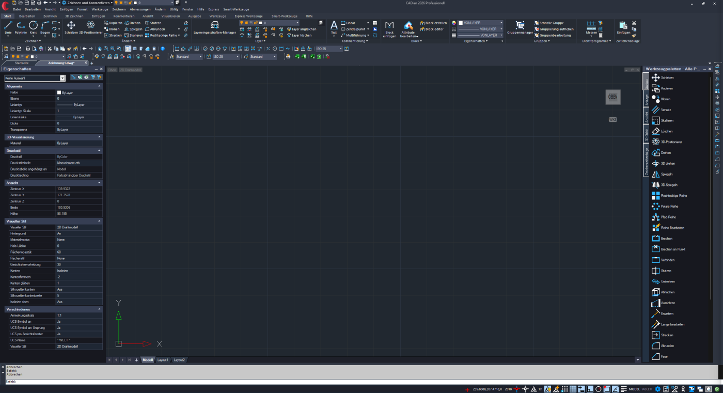Click the Farbe ByLayer color swatch
Image resolution: width=723 pixels, height=393 pixels.
pos(59,92)
